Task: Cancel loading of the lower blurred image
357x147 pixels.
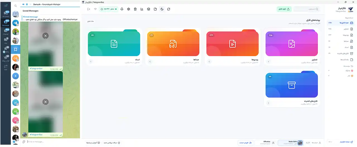Action: tap(45, 102)
